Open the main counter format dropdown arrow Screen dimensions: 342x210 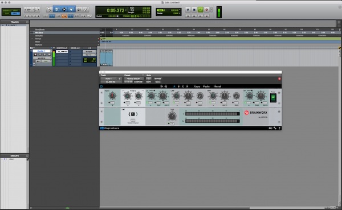click(126, 10)
